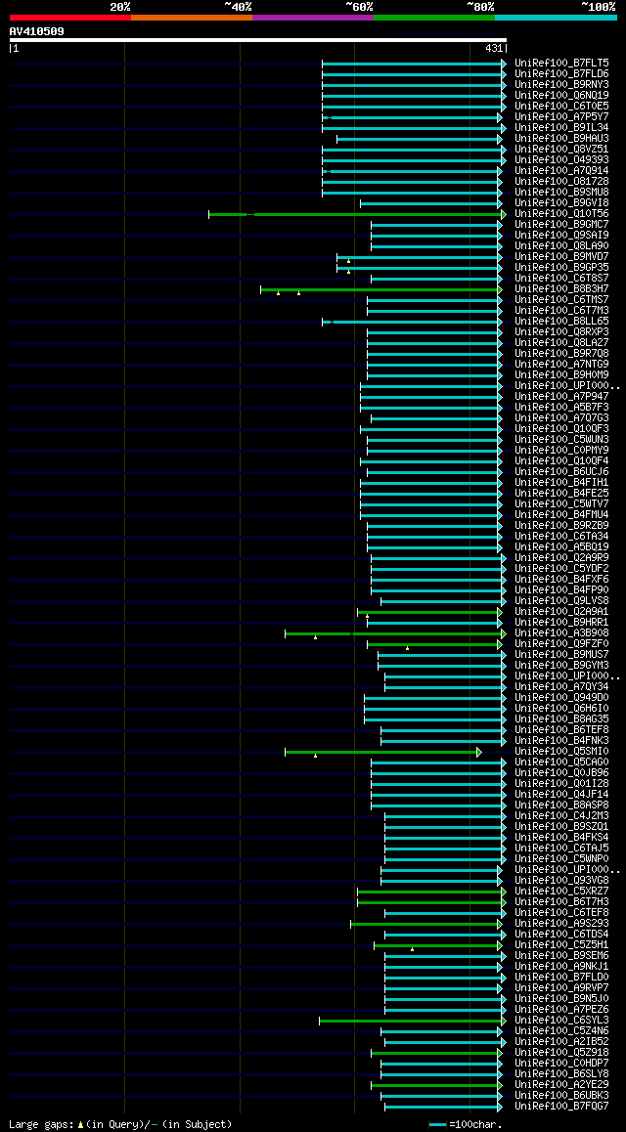Viewport: 626px width, 1132px height.
Task: Open hit UniRef100_Q93VG8
Action: (561, 881)
